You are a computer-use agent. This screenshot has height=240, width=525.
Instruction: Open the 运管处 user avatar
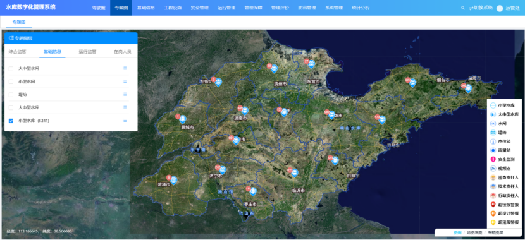pyautogui.click(x=500, y=8)
